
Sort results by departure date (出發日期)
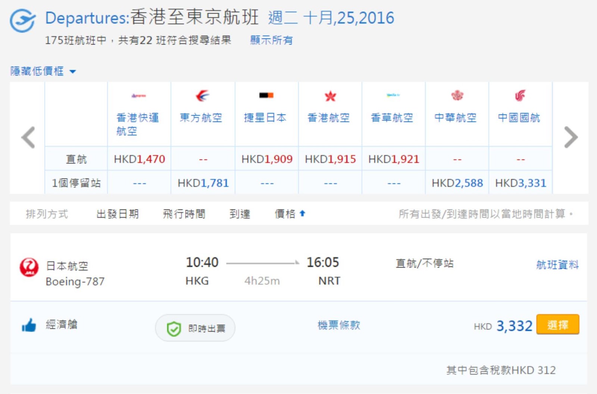coord(118,214)
